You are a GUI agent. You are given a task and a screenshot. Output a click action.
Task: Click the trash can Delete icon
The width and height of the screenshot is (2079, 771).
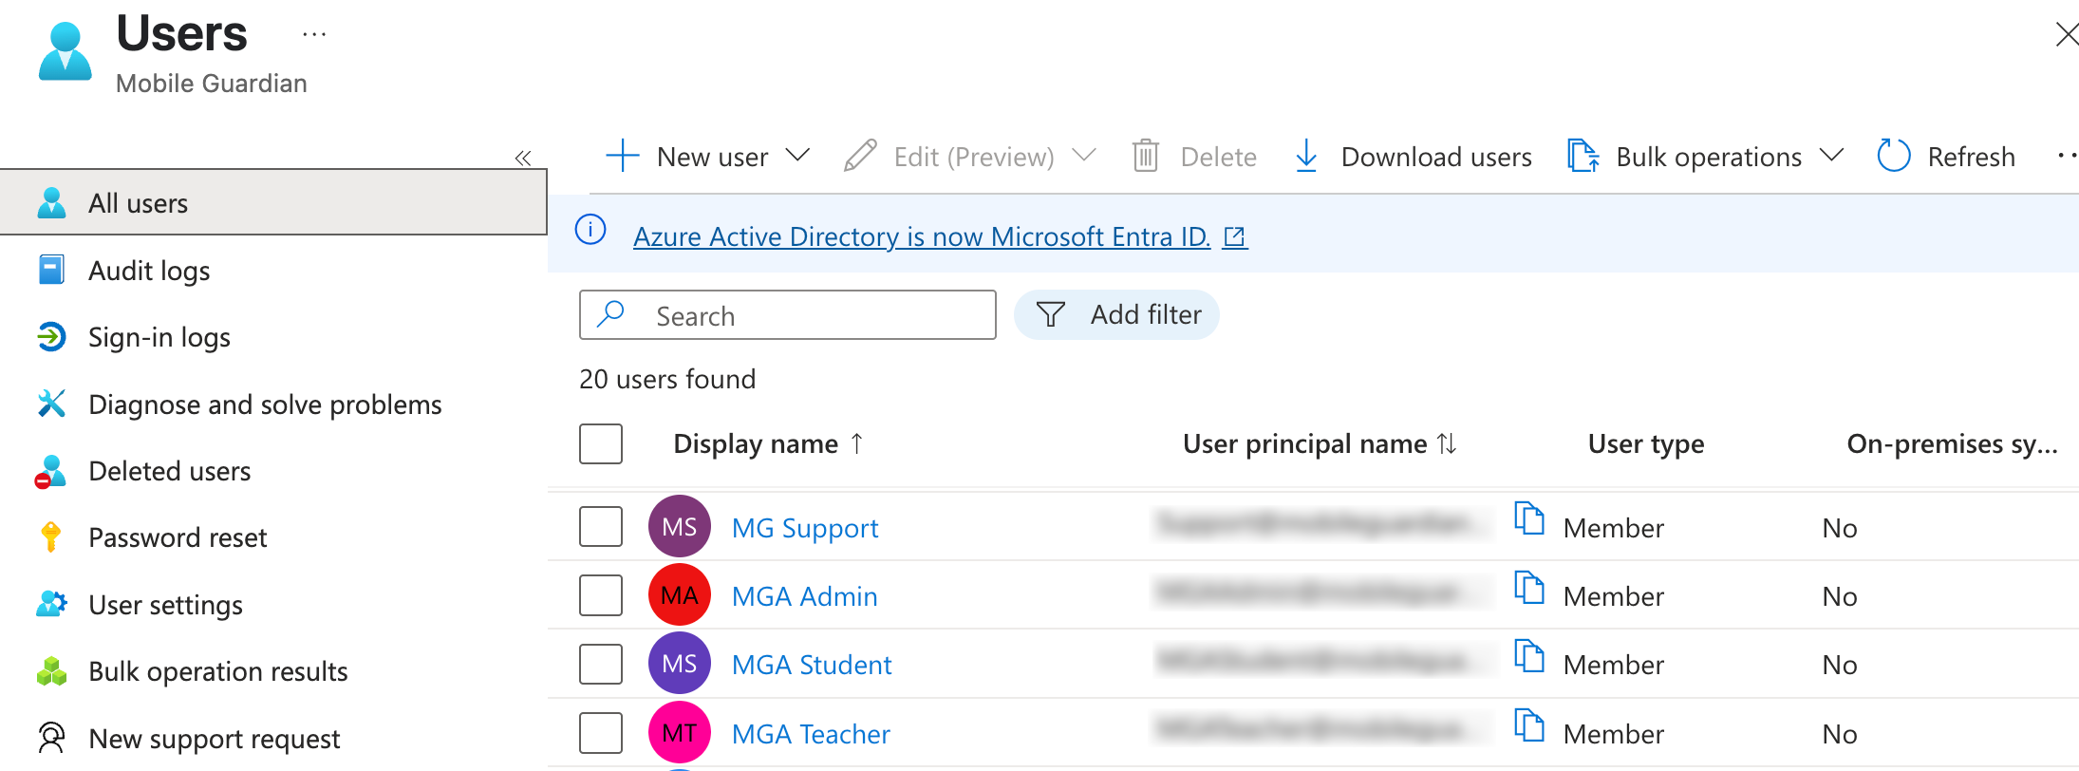point(1146,156)
